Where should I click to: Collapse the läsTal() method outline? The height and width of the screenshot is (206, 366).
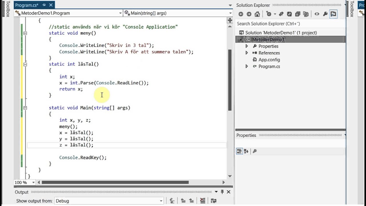[25, 64]
